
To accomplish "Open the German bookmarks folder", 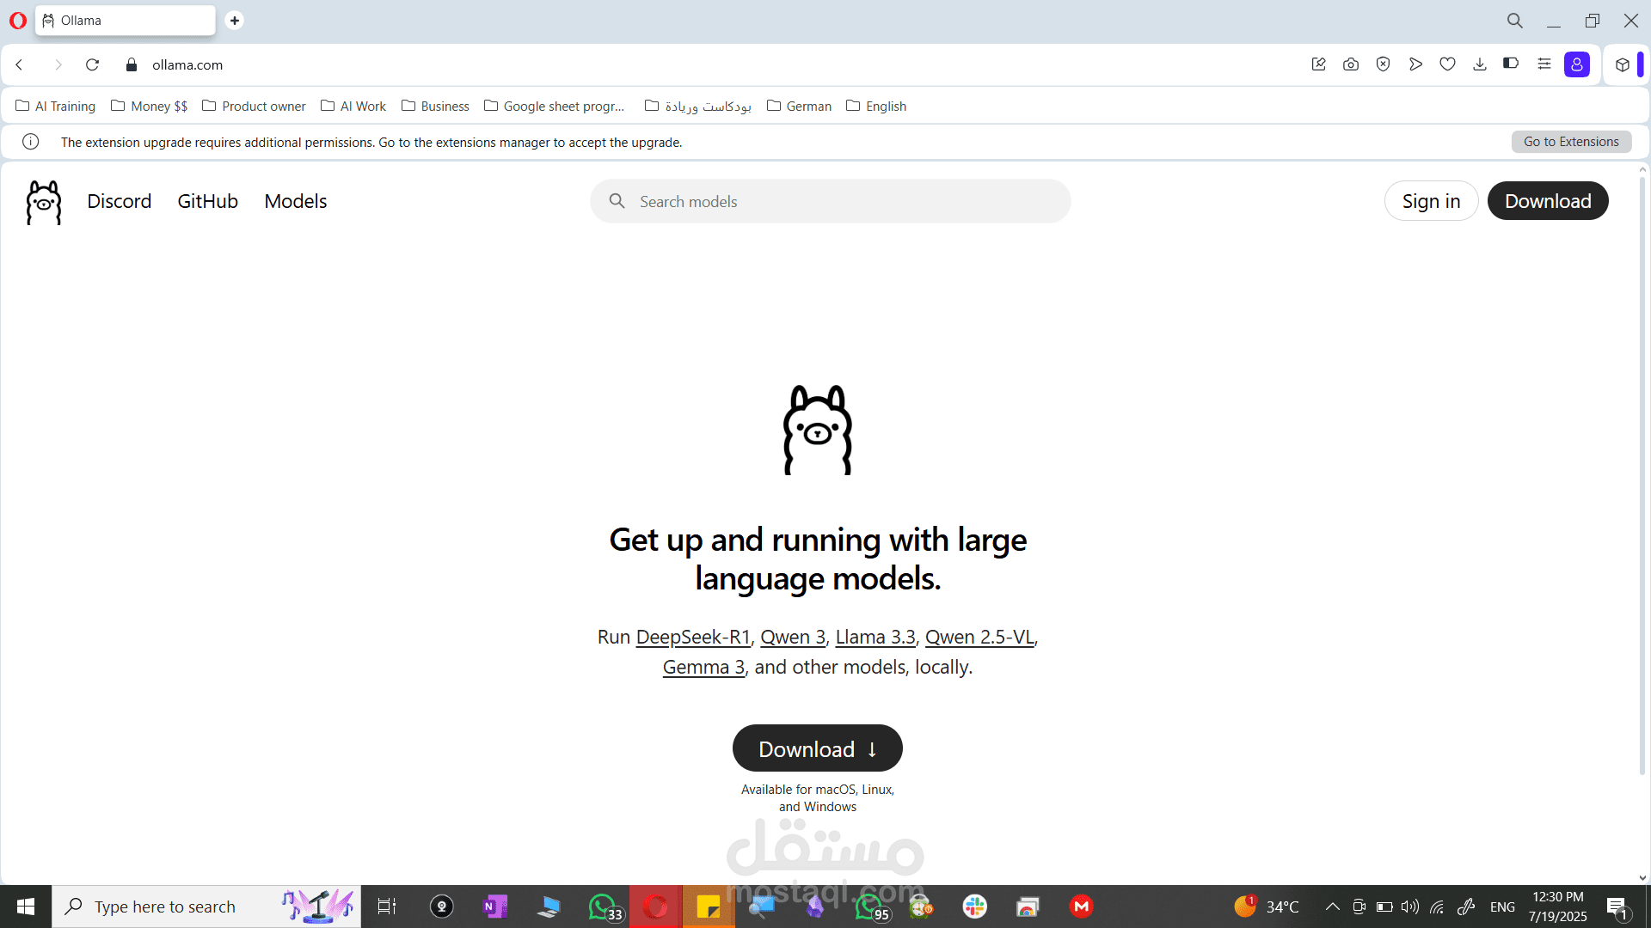I will pyautogui.click(x=800, y=106).
